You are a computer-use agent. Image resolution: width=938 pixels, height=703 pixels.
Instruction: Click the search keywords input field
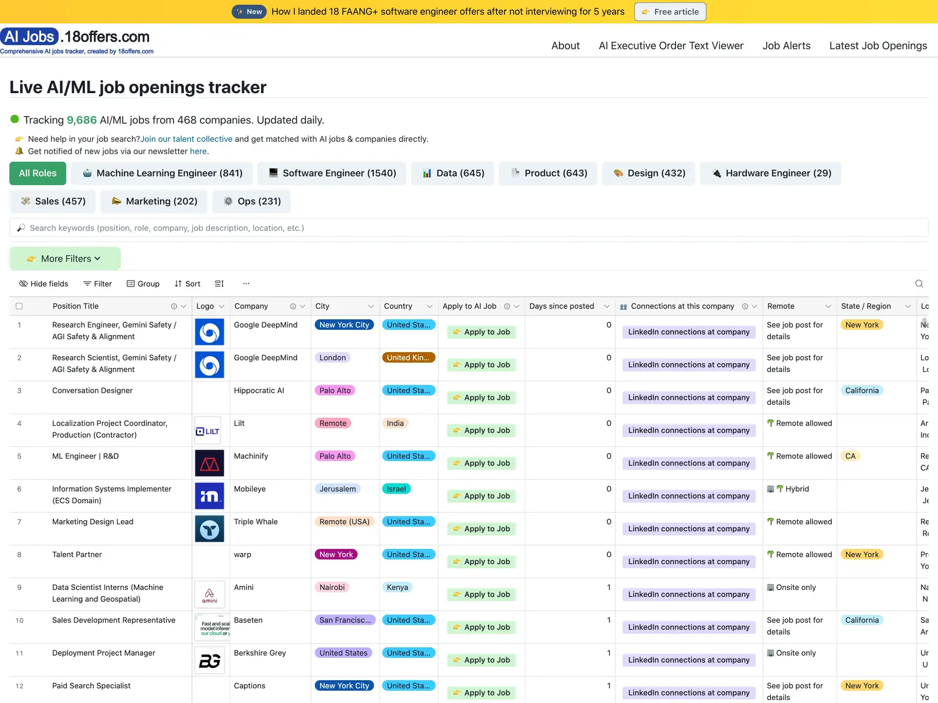coord(469,228)
